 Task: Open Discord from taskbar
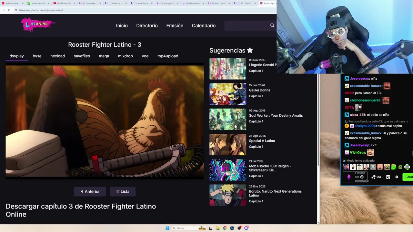coord(247,228)
